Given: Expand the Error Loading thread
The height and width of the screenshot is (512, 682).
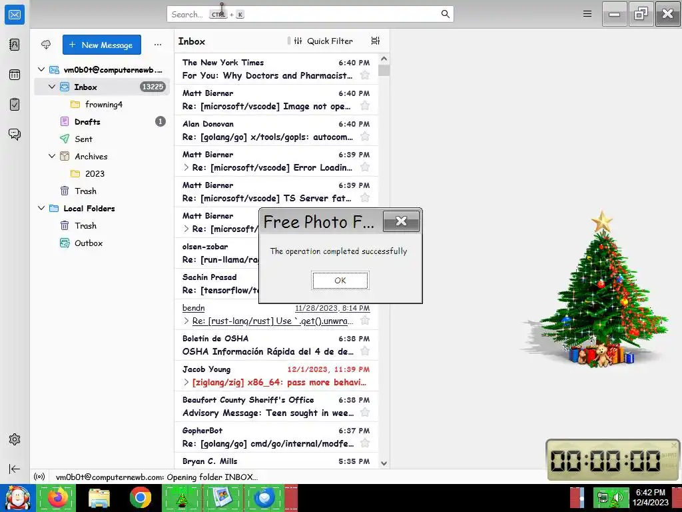Looking at the screenshot, I should pyautogui.click(x=186, y=167).
